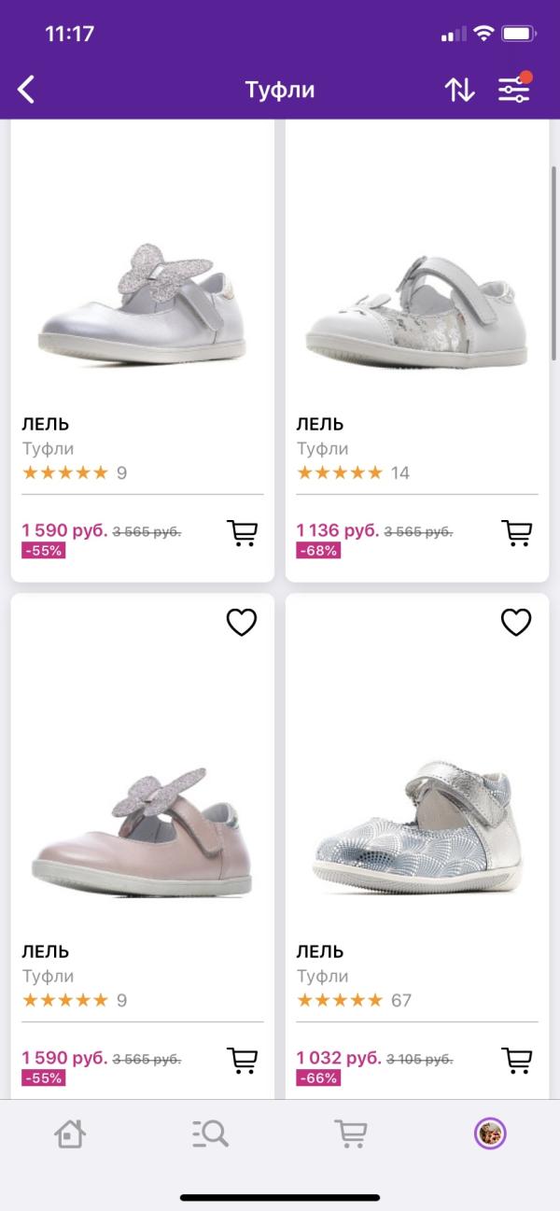
Task: Click the ЛЕЛЬ brand on the -68% item
Action: (320, 425)
